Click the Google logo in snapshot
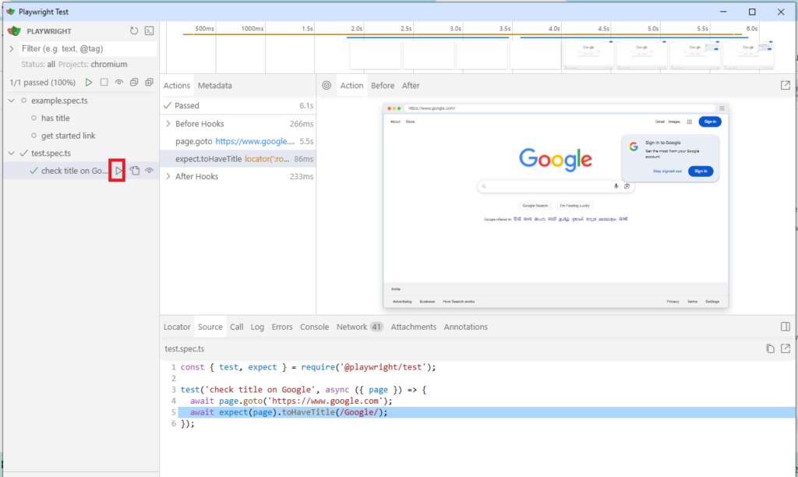 point(555,159)
